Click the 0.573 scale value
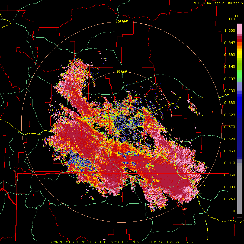 click(230, 127)
